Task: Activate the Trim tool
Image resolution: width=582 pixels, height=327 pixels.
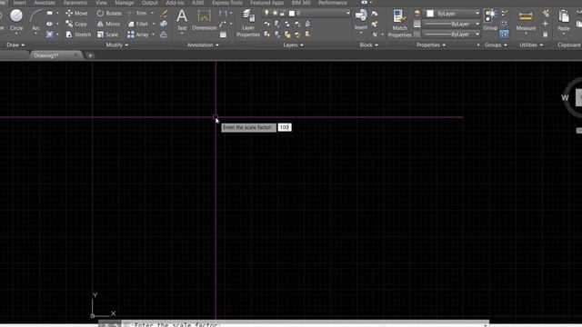Action: [x=137, y=14]
